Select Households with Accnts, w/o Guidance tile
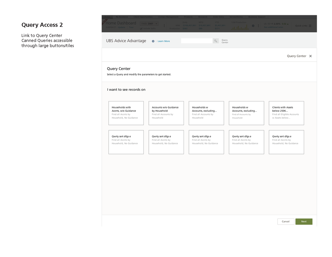 [x=126, y=113]
